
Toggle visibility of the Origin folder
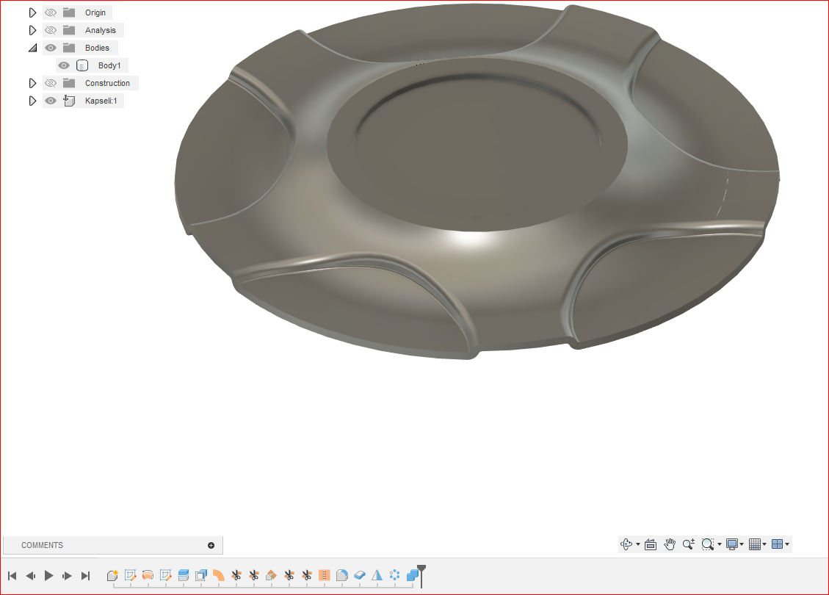click(x=50, y=12)
